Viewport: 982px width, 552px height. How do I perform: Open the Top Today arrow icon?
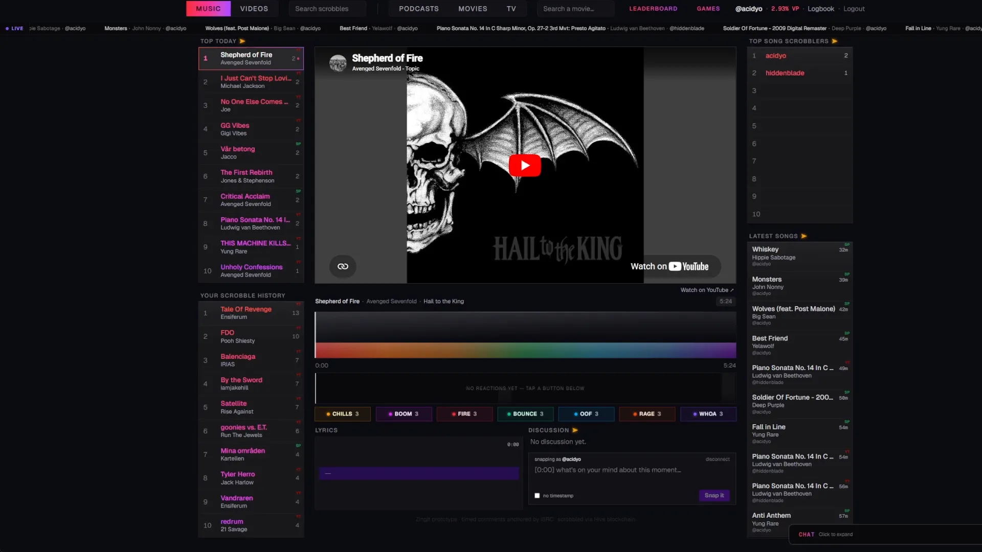pos(242,41)
